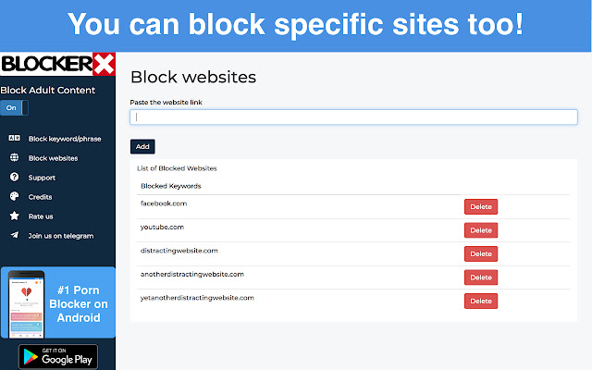Open the Support menu item
The height and width of the screenshot is (370, 592).
42,178
